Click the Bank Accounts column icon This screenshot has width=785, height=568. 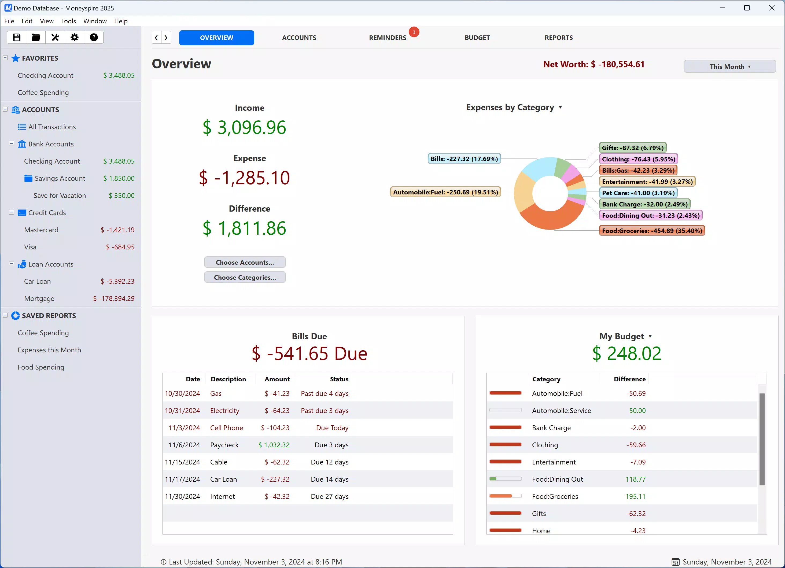[22, 144]
